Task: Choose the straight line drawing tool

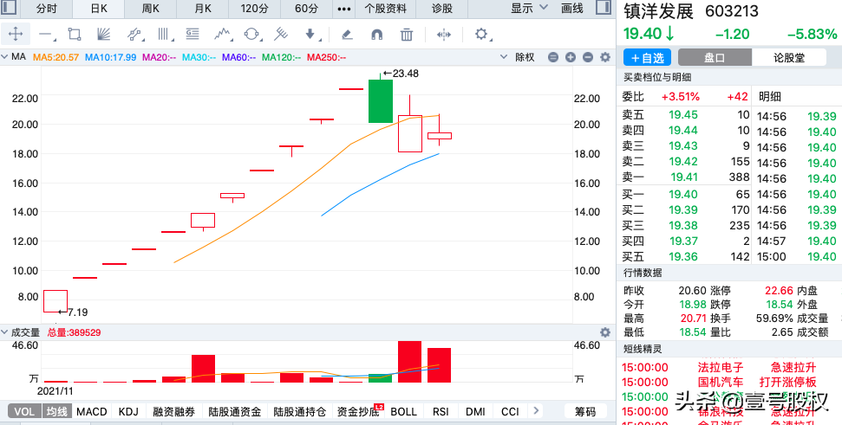Action: [x=45, y=35]
